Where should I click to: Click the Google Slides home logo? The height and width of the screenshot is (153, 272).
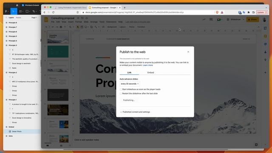tap(46, 20)
